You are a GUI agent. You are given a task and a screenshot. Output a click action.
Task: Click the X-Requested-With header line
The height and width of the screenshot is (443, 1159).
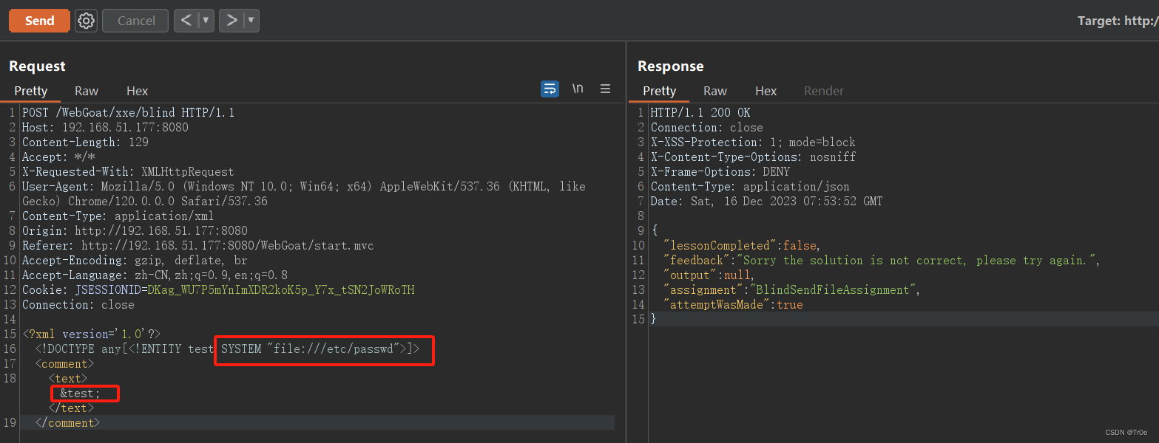pos(128,172)
